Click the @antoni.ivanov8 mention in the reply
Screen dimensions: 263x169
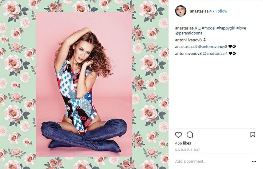point(213,46)
